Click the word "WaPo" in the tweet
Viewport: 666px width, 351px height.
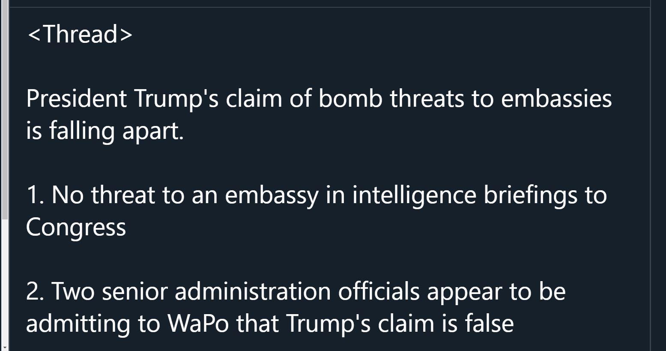pos(197,324)
